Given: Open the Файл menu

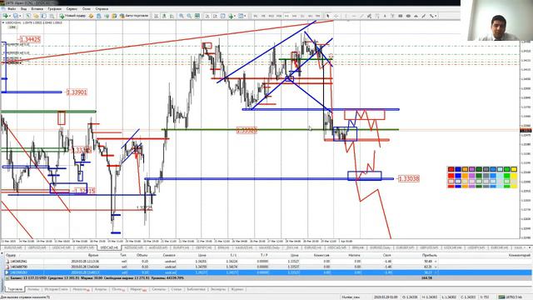Looking at the screenshot, I should tap(11, 9).
